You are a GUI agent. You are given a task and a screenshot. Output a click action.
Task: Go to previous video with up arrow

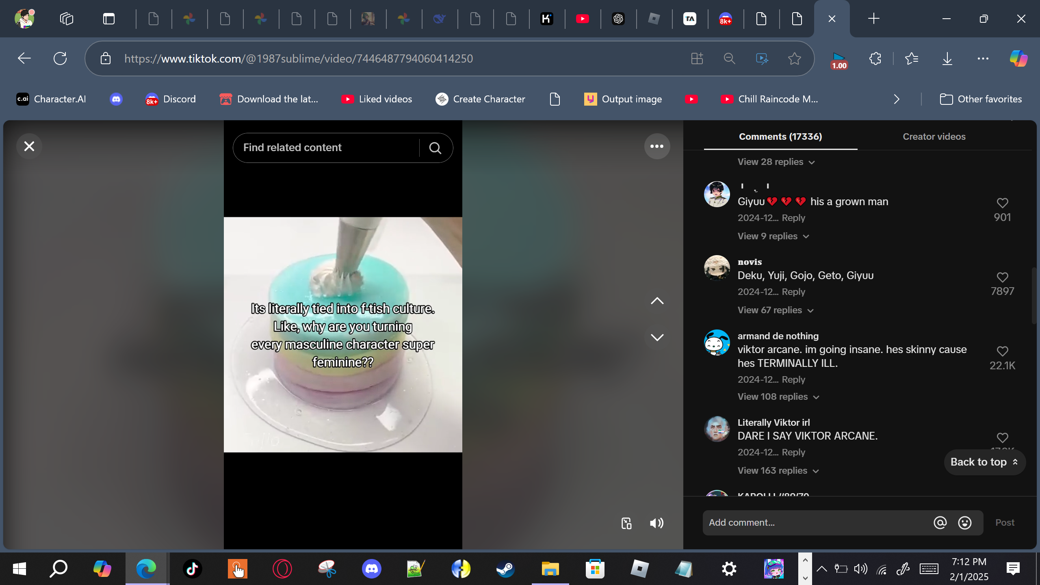pos(657,301)
